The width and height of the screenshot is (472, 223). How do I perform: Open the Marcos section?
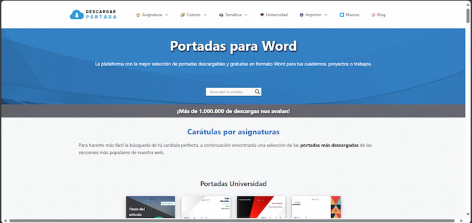tap(353, 15)
